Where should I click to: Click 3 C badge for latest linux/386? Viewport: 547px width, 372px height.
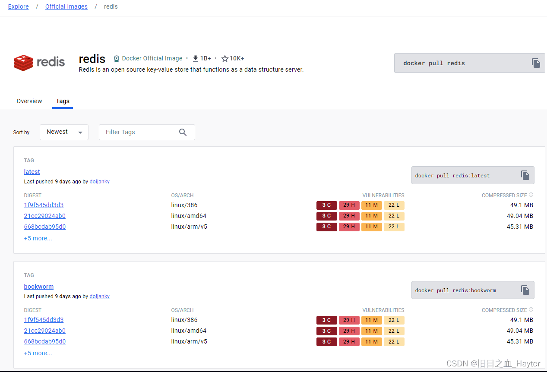pos(327,205)
